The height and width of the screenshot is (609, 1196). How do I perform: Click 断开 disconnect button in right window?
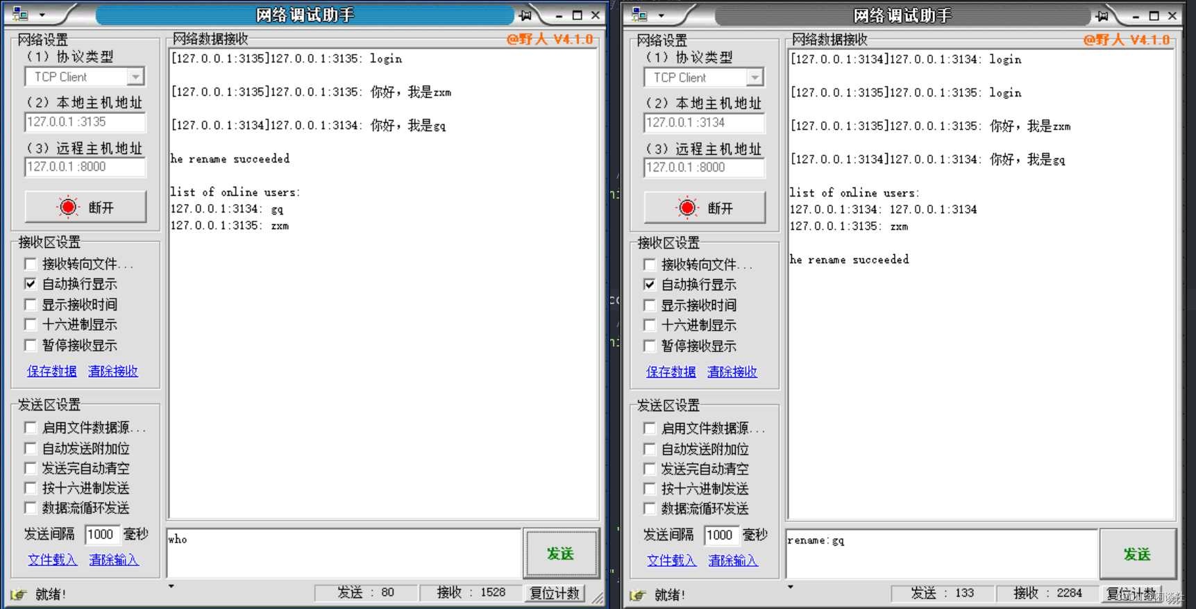(x=705, y=208)
